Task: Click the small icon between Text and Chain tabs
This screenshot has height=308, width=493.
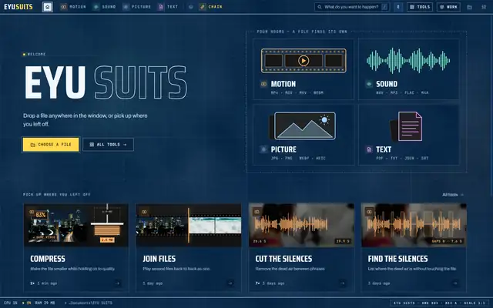Action: coord(190,7)
